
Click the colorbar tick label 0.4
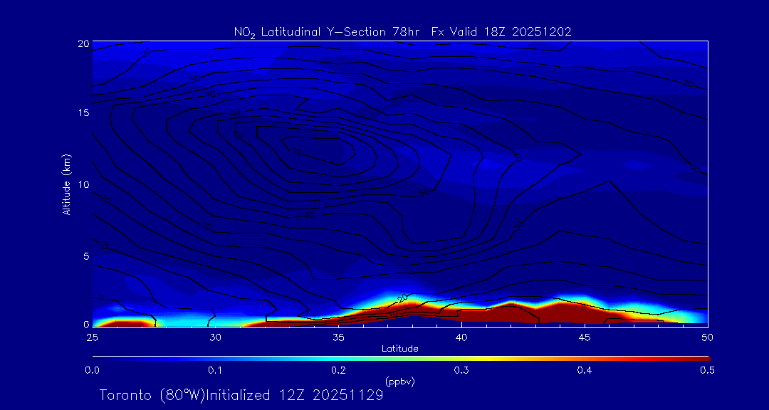coord(584,370)
